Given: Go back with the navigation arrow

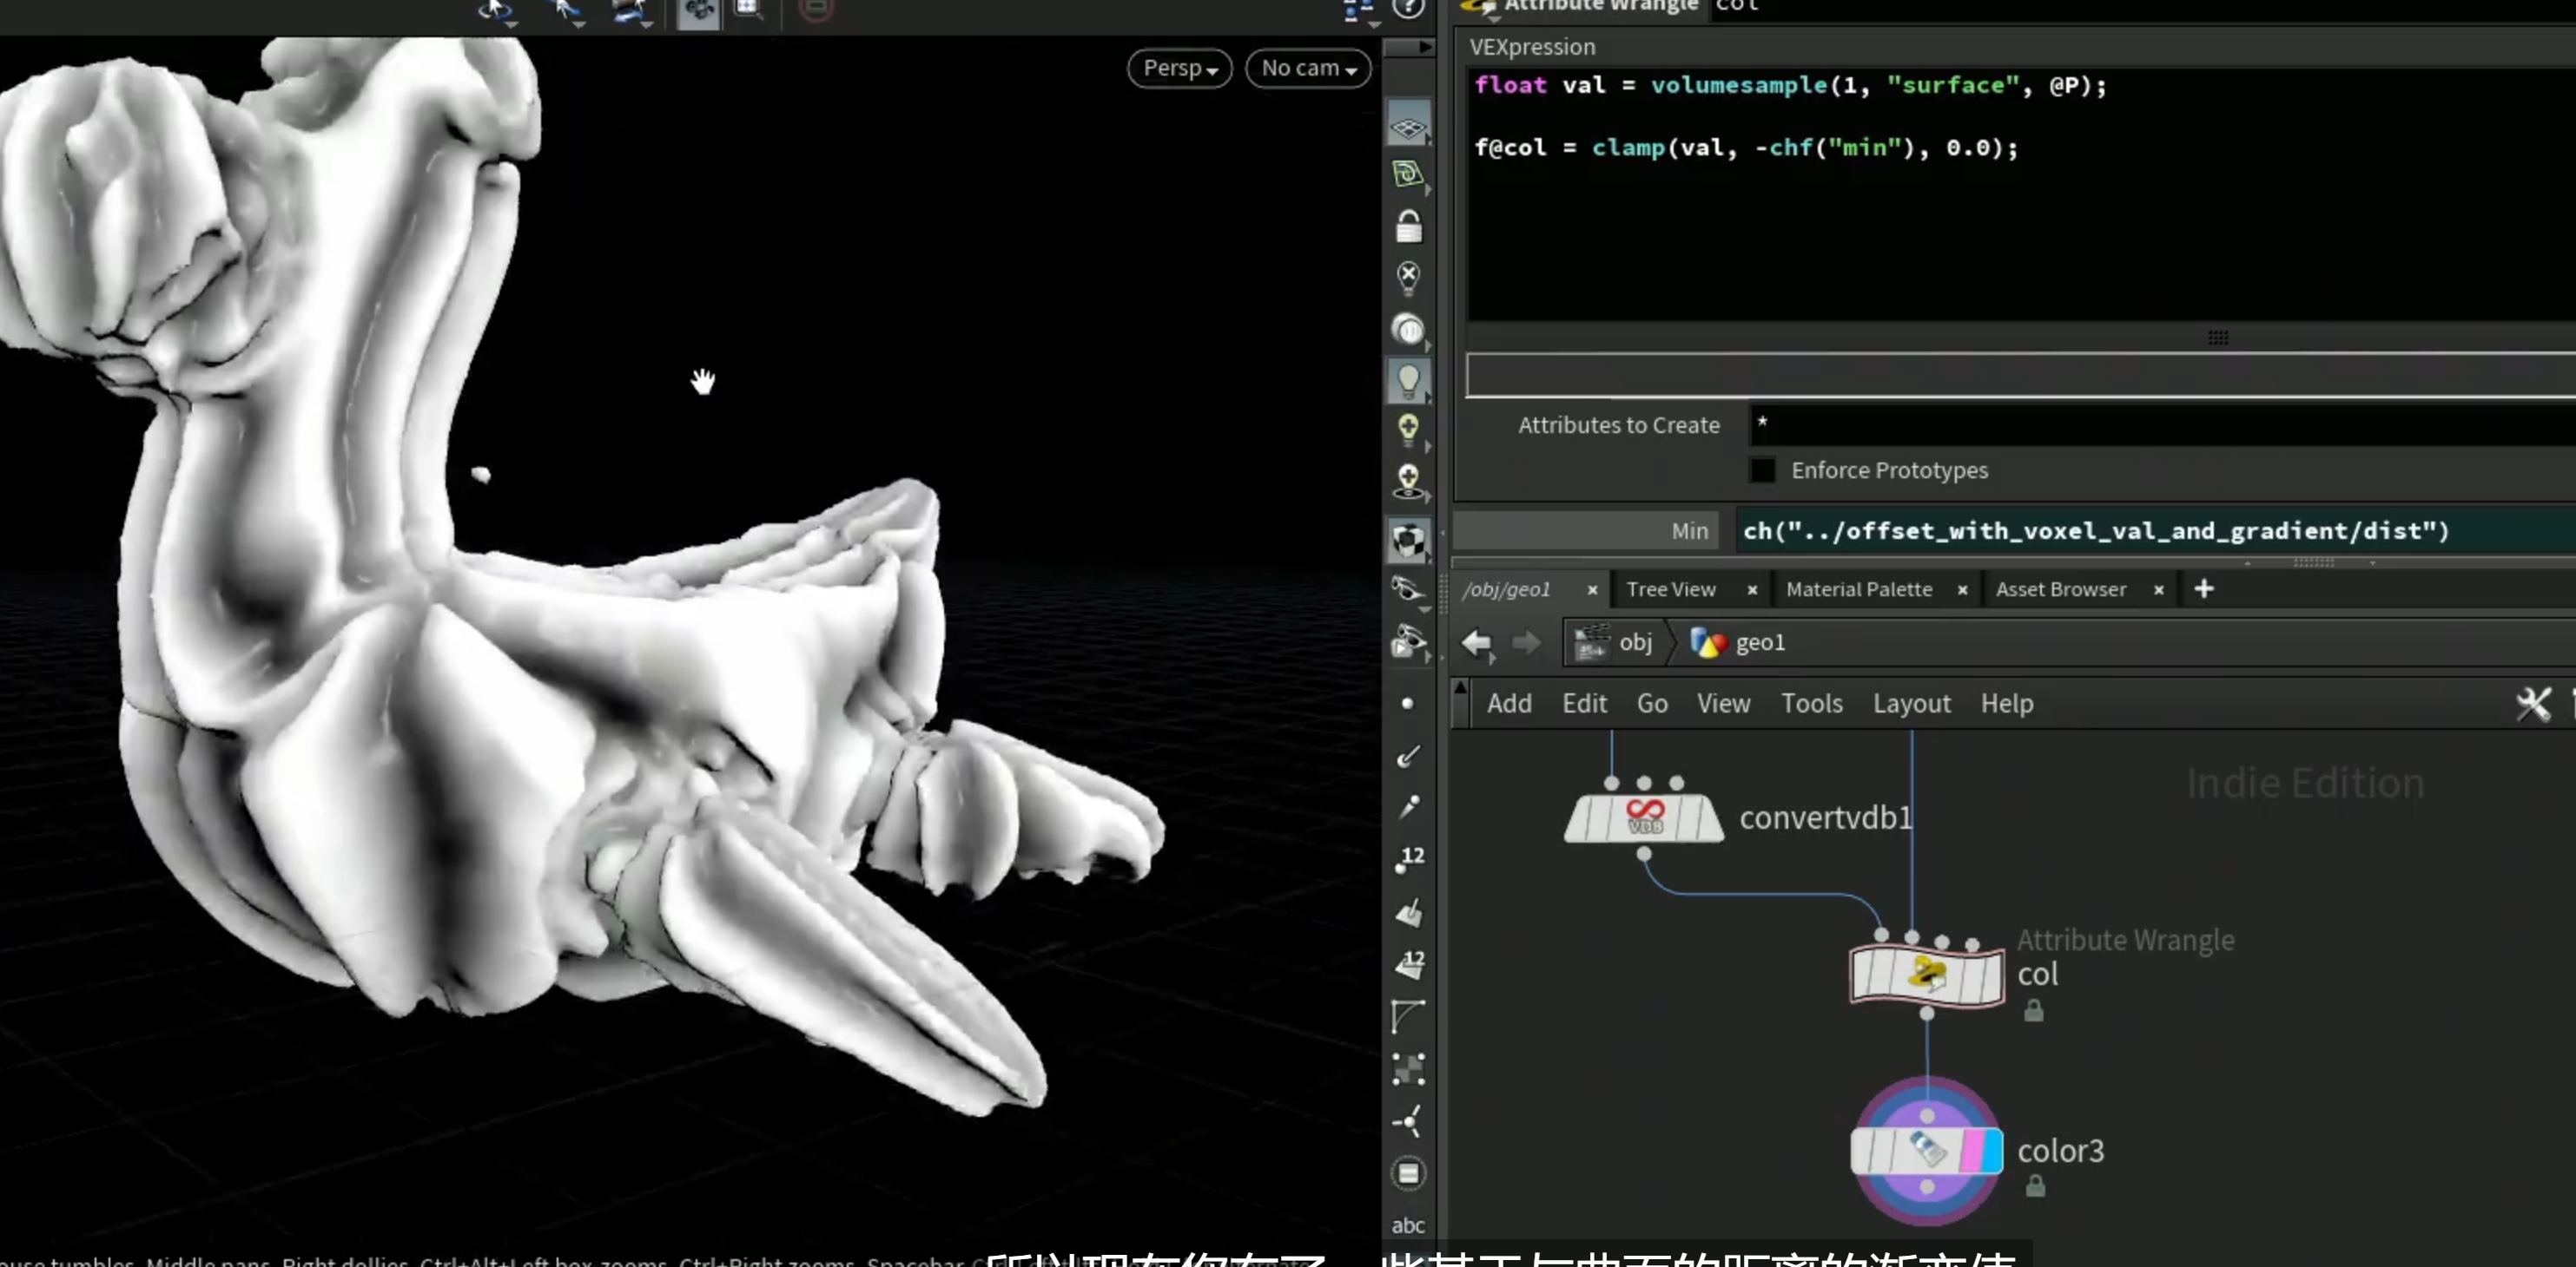Looking at the screenshot, I should point(1477,642).
